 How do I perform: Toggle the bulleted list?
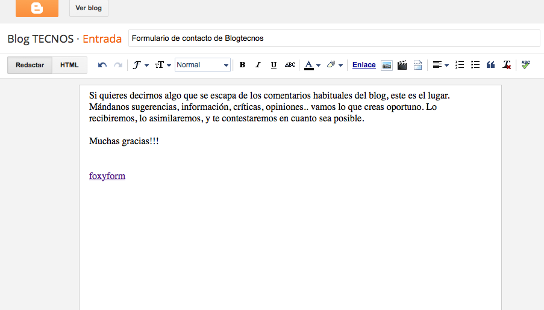pyautogui.click(x=475, y=65)
